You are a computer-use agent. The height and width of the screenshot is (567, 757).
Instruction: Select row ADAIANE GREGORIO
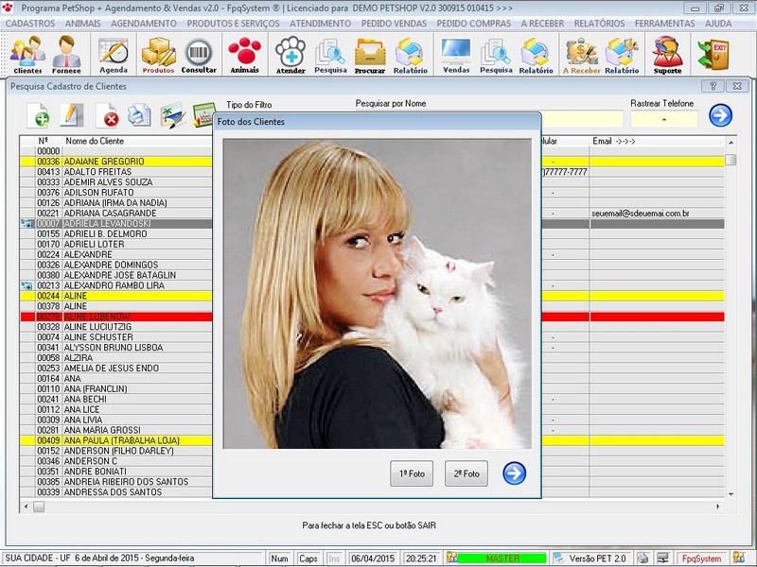pos(115,162)
